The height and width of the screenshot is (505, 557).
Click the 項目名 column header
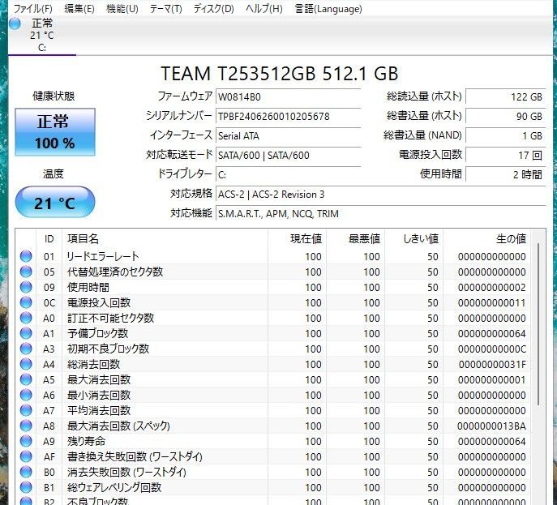(x=165, y=239)
